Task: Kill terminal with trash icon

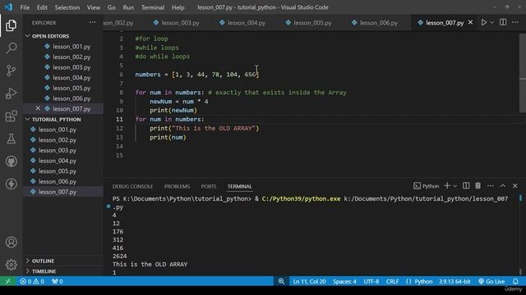Action: 478,186
